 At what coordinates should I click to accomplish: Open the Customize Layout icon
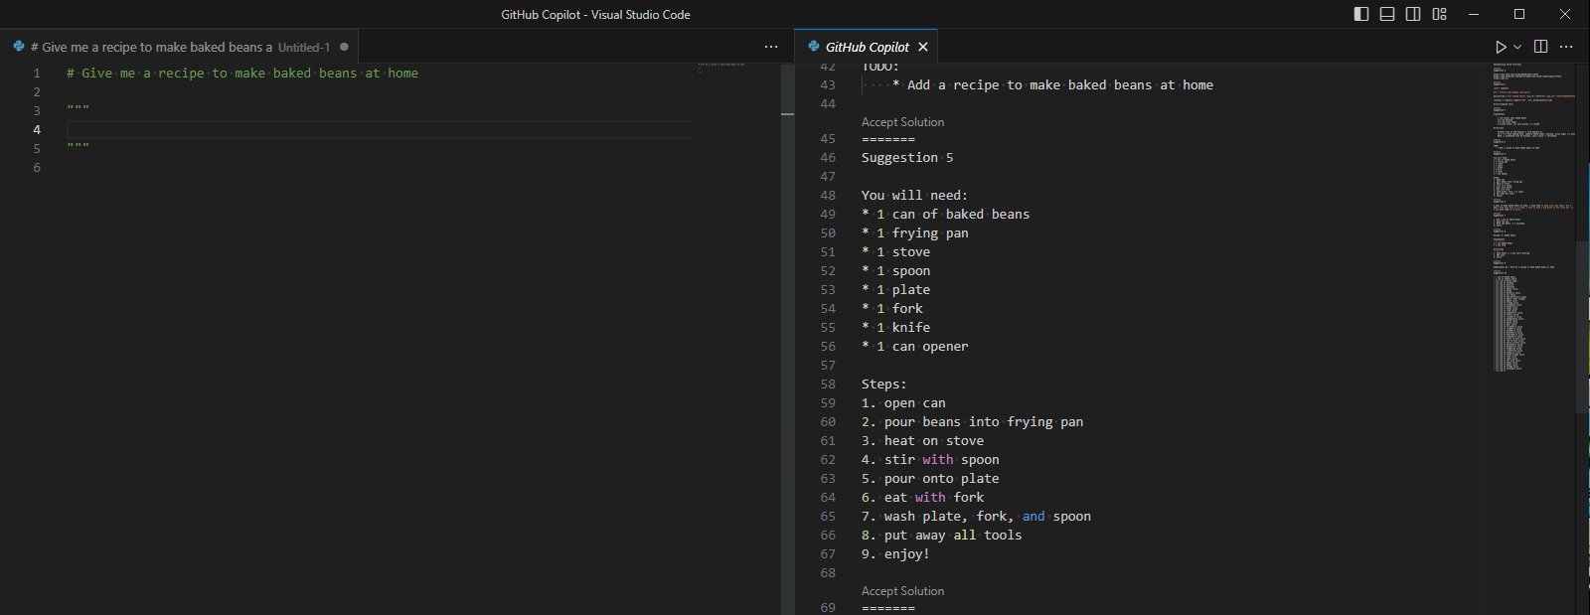click(x=1439, y=14)
